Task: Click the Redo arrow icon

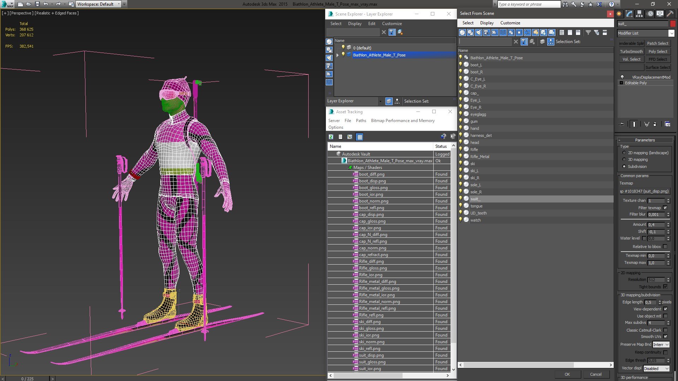Action: (58, 4)
